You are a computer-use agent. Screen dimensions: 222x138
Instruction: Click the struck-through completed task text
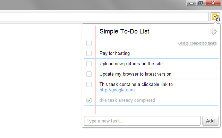pos(127,100)
